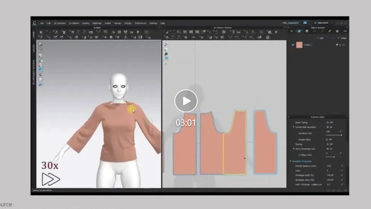Open the 2D Pattern menu
This screenshot has width=371, height=209.
[74, 23]
